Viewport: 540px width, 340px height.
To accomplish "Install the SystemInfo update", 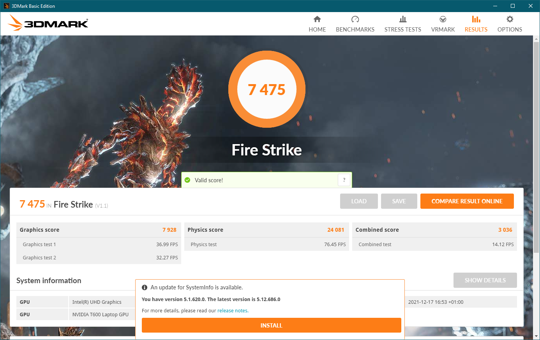I will (x=272, y=325).
